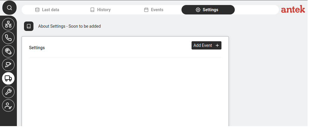Click the gear-and-belt machinery sidebar icon
315x132 pixels.
point(8,51)
